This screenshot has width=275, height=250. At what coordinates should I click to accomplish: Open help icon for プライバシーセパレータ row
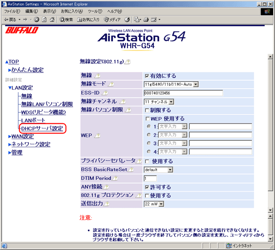(x=139, y=161)
